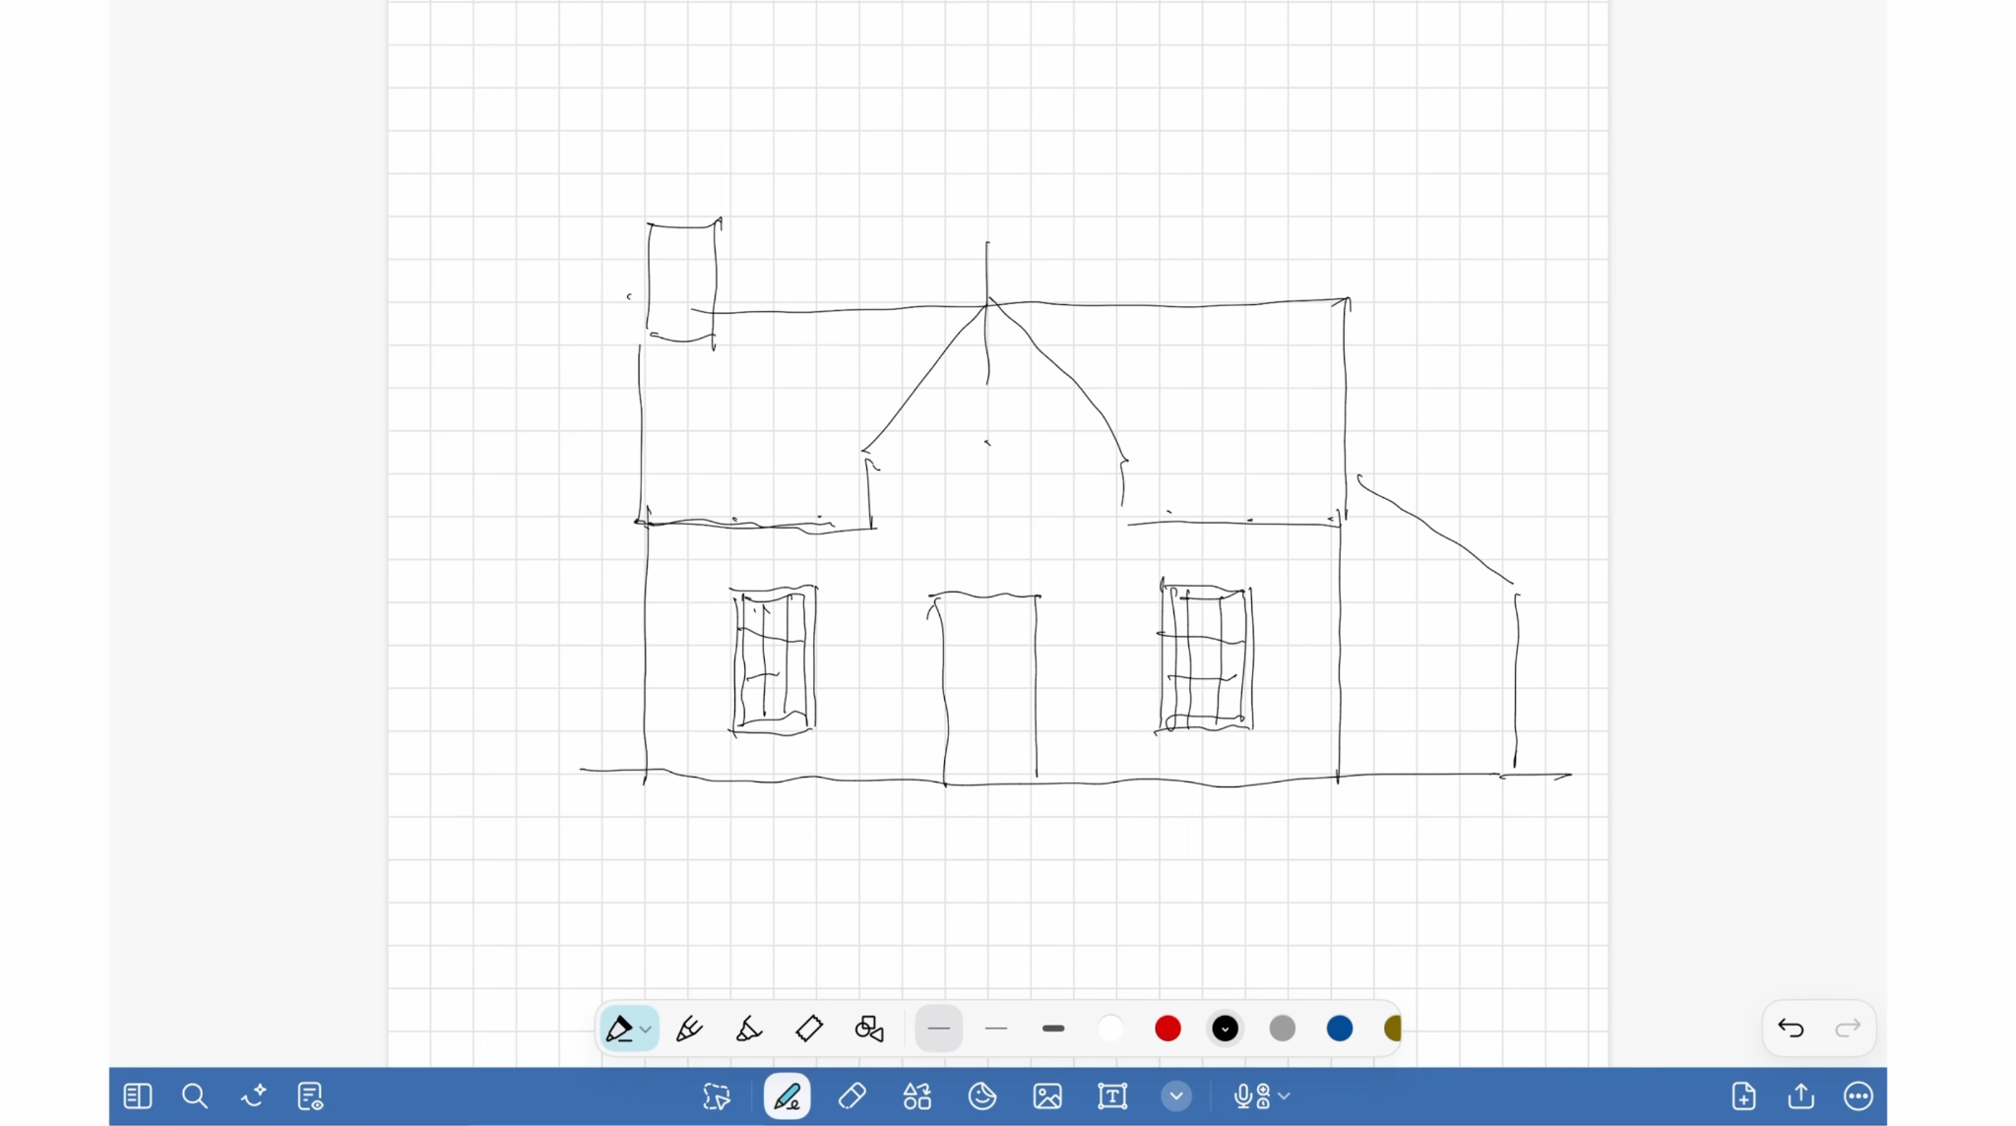Pick the olive color swatch

pyautogui.click(x=1392, y=1029)
